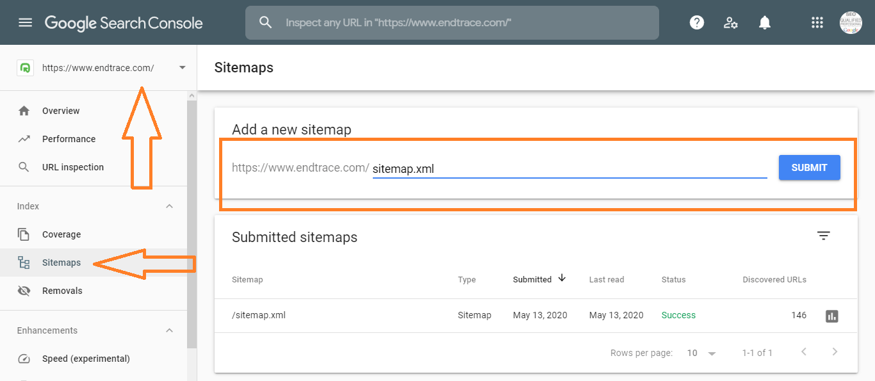The height and width of the screenshot is (381, 875).
Task: Click the Type column header
Action: 467,279
